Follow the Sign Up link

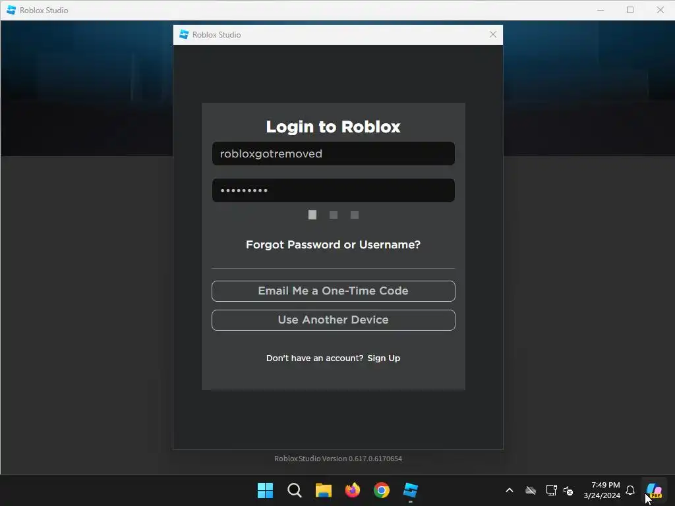[384, 358]
